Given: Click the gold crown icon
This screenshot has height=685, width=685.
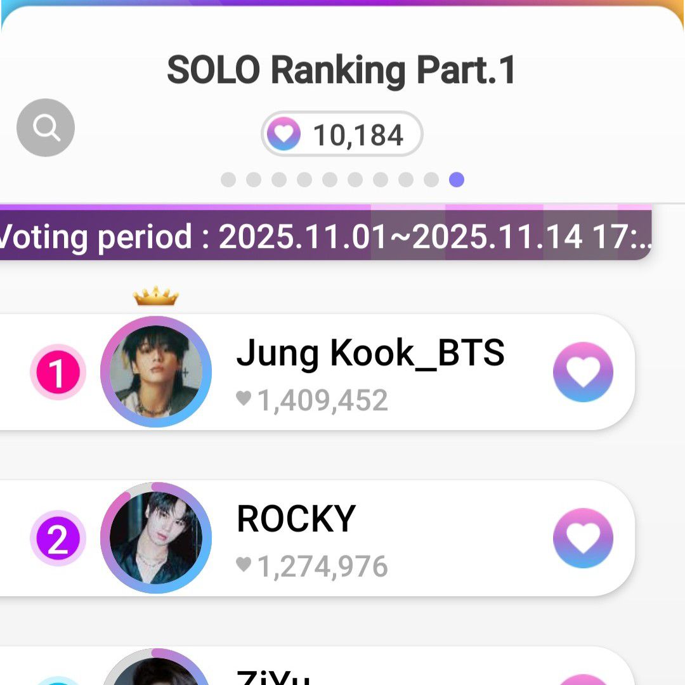Looking at the screenshot, I should pyautogui.click(x=155, y=297).
